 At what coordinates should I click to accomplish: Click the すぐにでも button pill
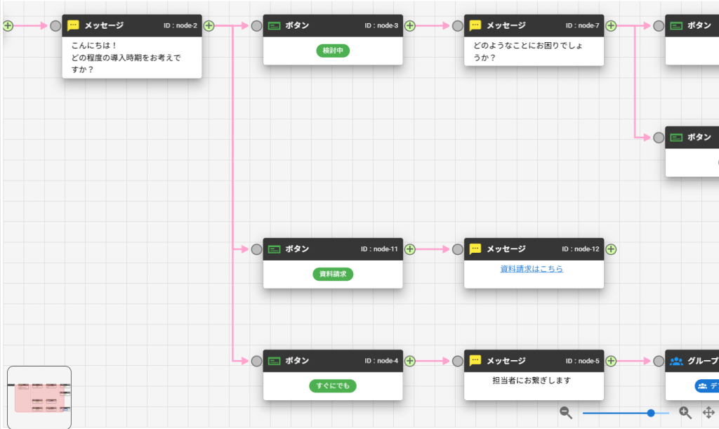point(333,386)
